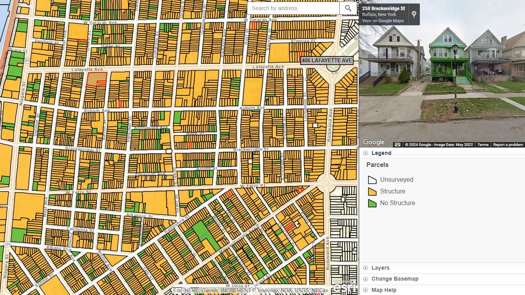Collapse the Legend panel
Screen dimensions: 525x295
pyautogui.click(x=365, y=153)
